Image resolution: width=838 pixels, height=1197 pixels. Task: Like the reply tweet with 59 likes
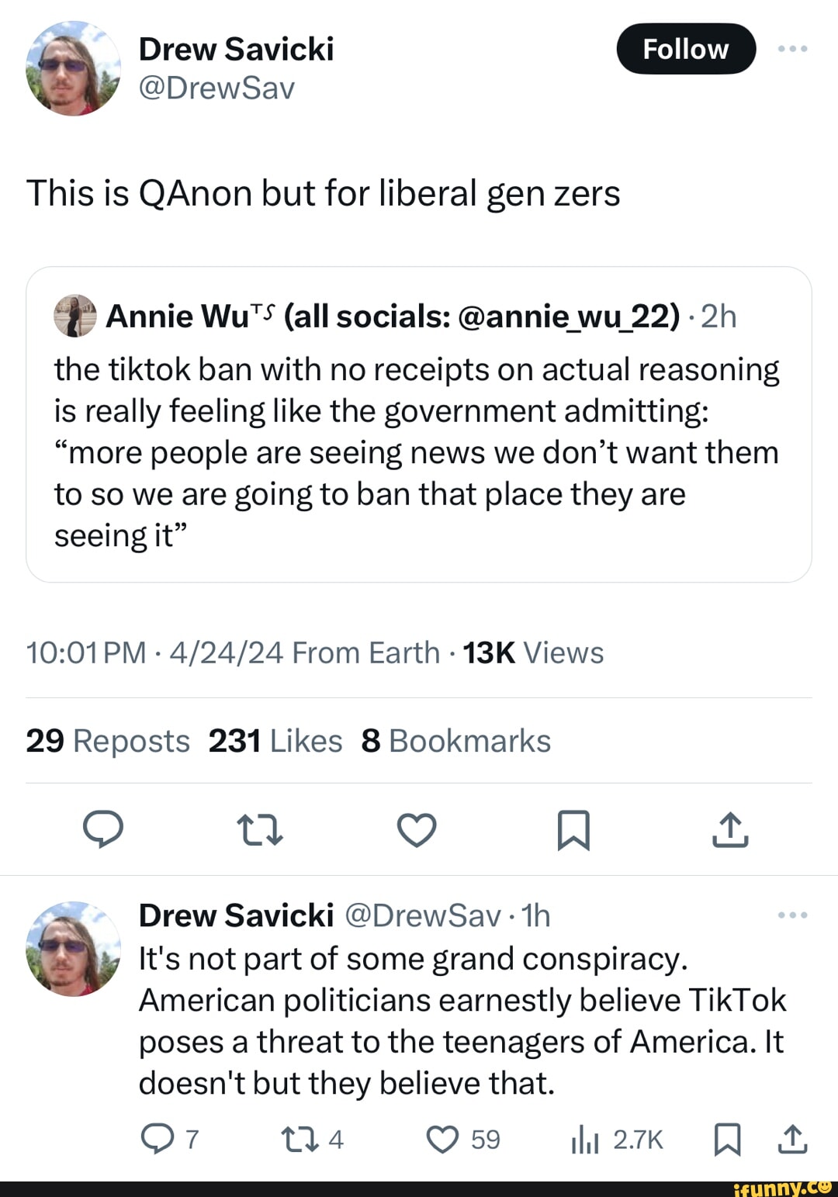tap(443, 1139)
